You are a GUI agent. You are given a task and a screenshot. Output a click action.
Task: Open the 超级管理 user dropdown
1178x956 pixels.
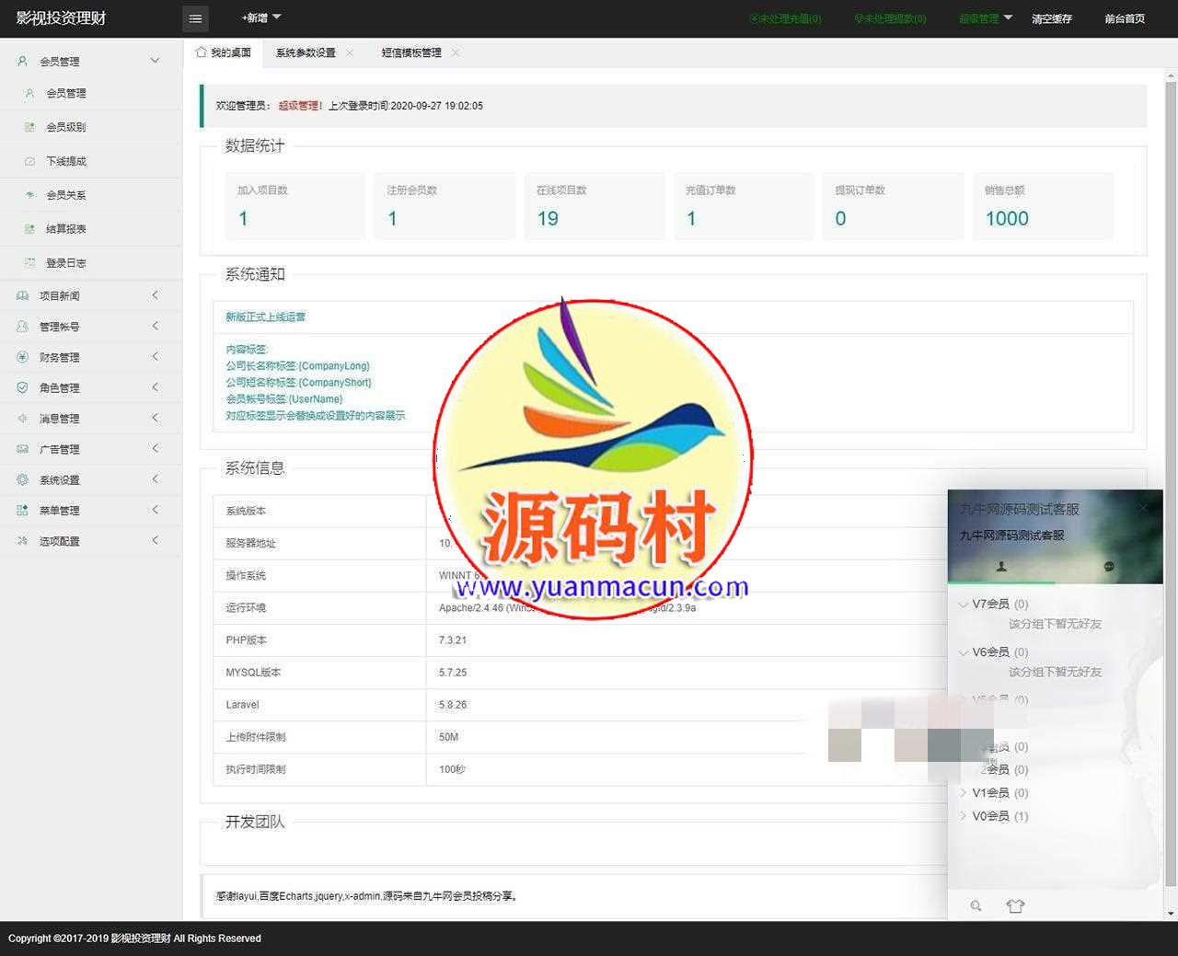tap(985, 18)
